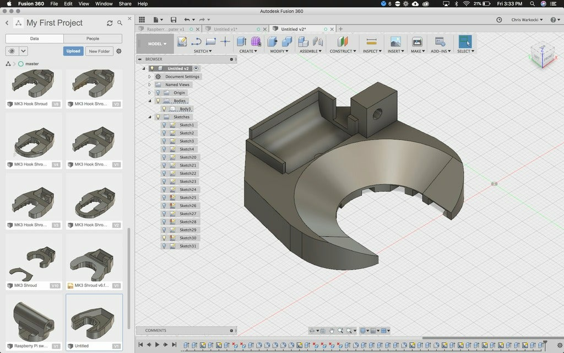Click the Construct plane icon

tap(343, 42)
